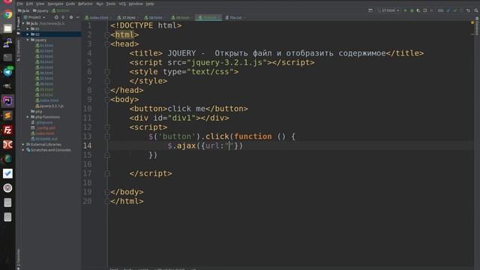Open Sublime Text from the dock
Screen dimensions: 480x270
pyautogui.click(x=7, y=115)
